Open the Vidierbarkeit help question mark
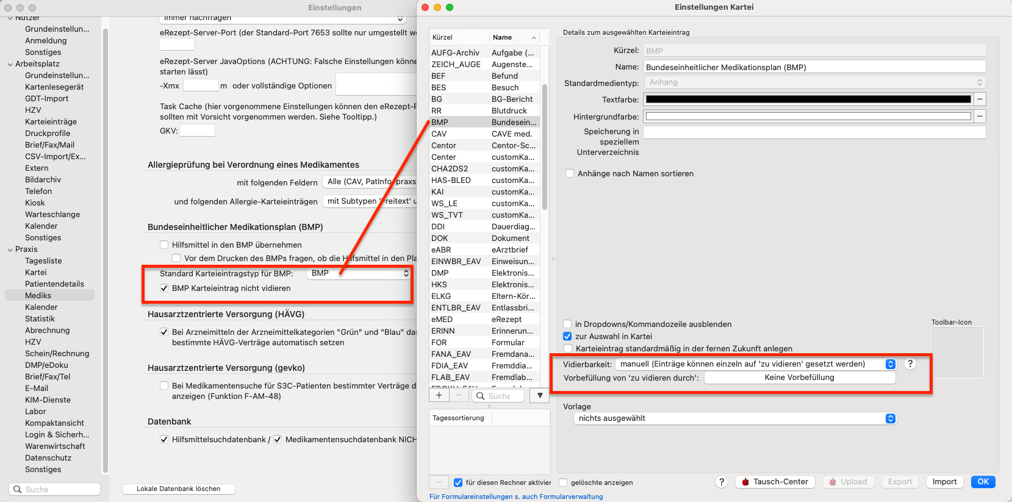The width and height of the screenshot is (1012, 502). click(x=910, y=364)
